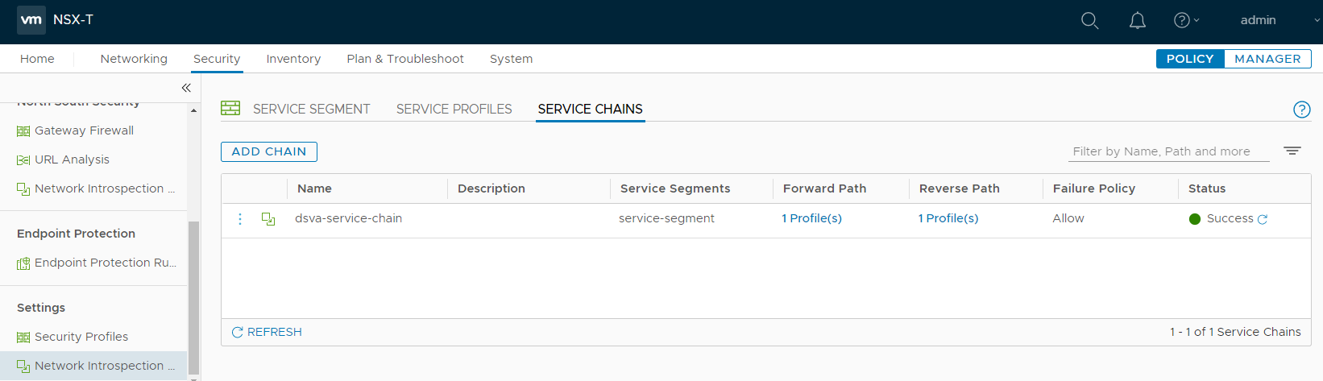
Task: Refresh the Success status icon
Action: pos(1263,219)
